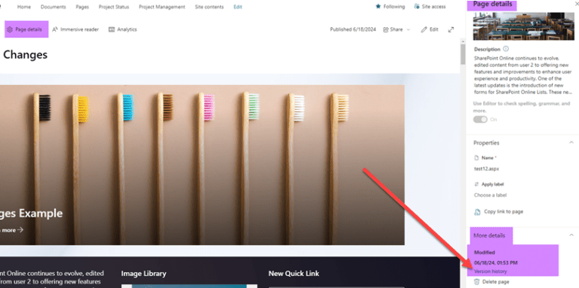The width and height of the screenshot is (579, 288).
Task: Open the Home navigation link
Action: tap(24, 7)
